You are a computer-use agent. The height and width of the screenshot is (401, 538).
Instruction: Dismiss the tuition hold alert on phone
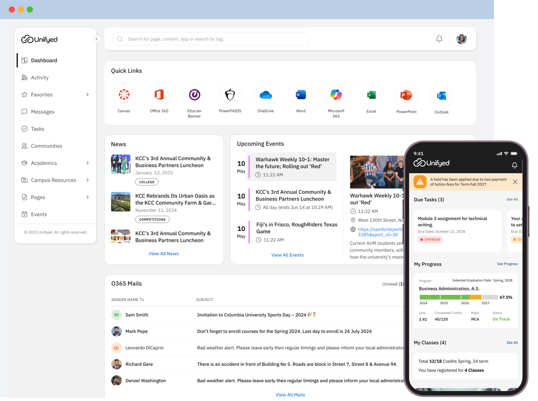[515, 182]
